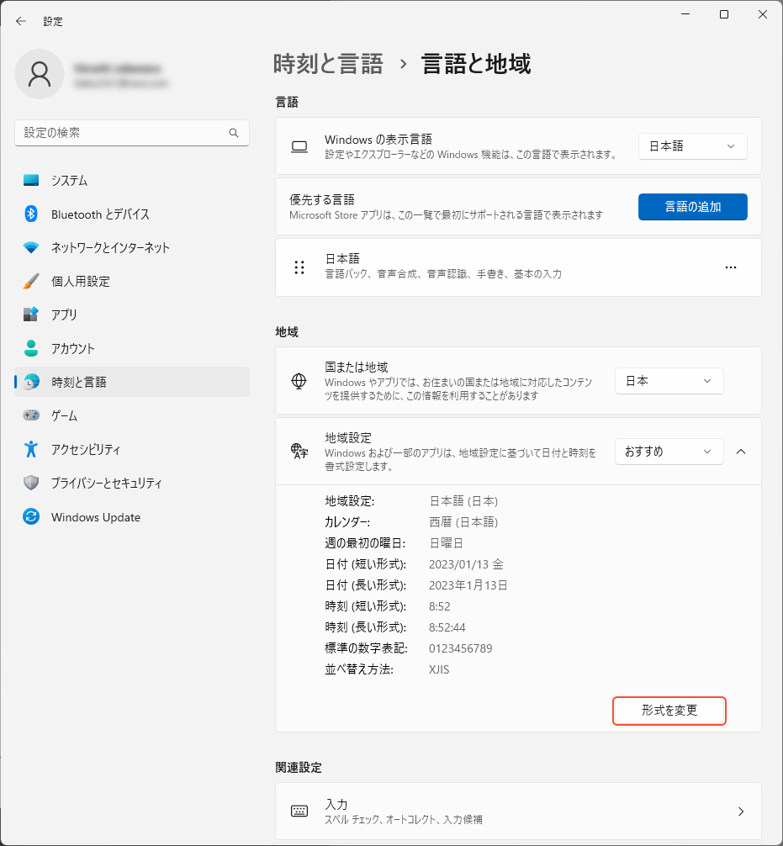Click the 日本語 drag handle dots
783x846 pixels.
299,267
